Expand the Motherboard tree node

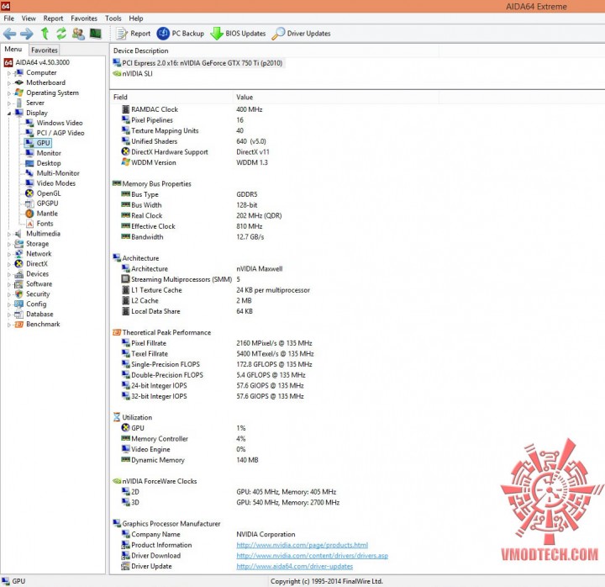click(9, 83)
